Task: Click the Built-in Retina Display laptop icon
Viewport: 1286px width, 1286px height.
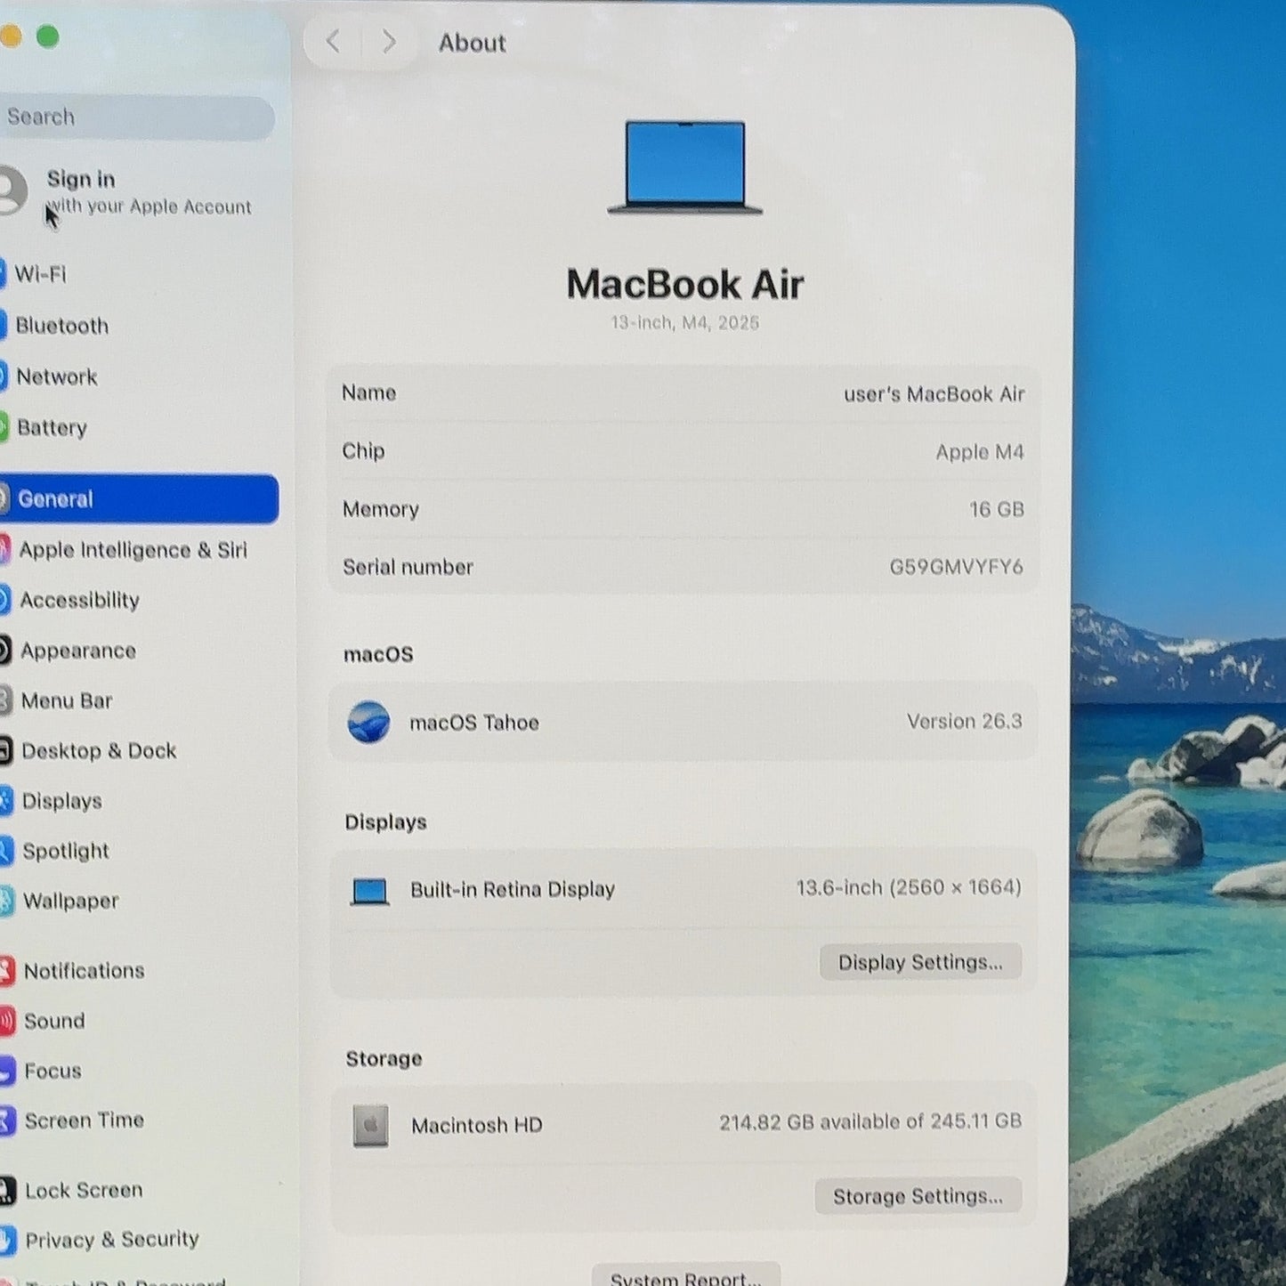Action: point(369,891)
